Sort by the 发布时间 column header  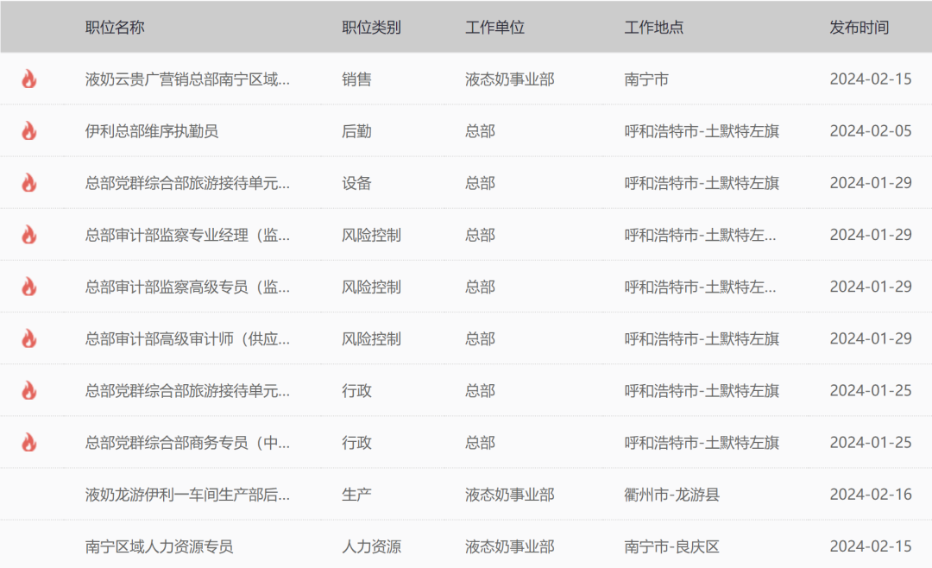[x=860, y=28]
